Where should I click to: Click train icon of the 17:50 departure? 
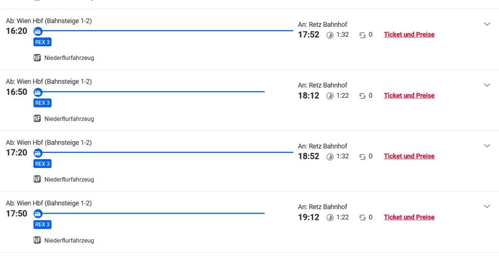click(38, 214)
